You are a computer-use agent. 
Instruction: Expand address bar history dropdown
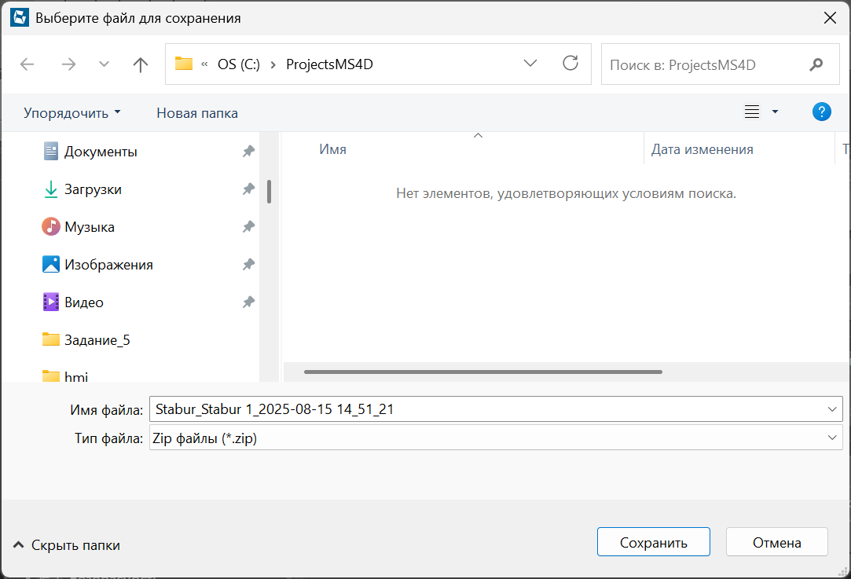pyautogui.click(x=530, y=64)
